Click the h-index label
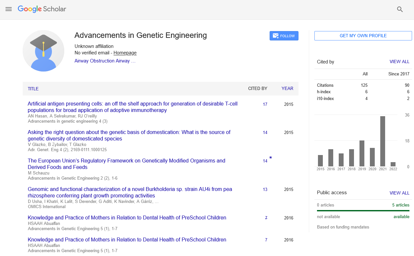 [324, 92]
